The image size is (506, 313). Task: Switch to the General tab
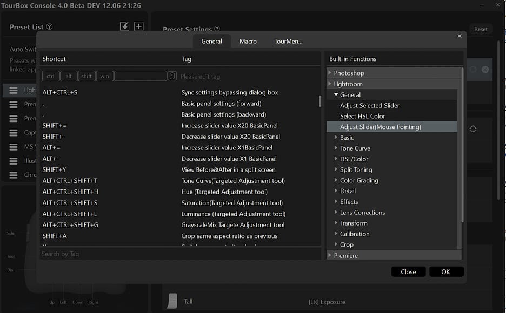[x=212, y=41]
